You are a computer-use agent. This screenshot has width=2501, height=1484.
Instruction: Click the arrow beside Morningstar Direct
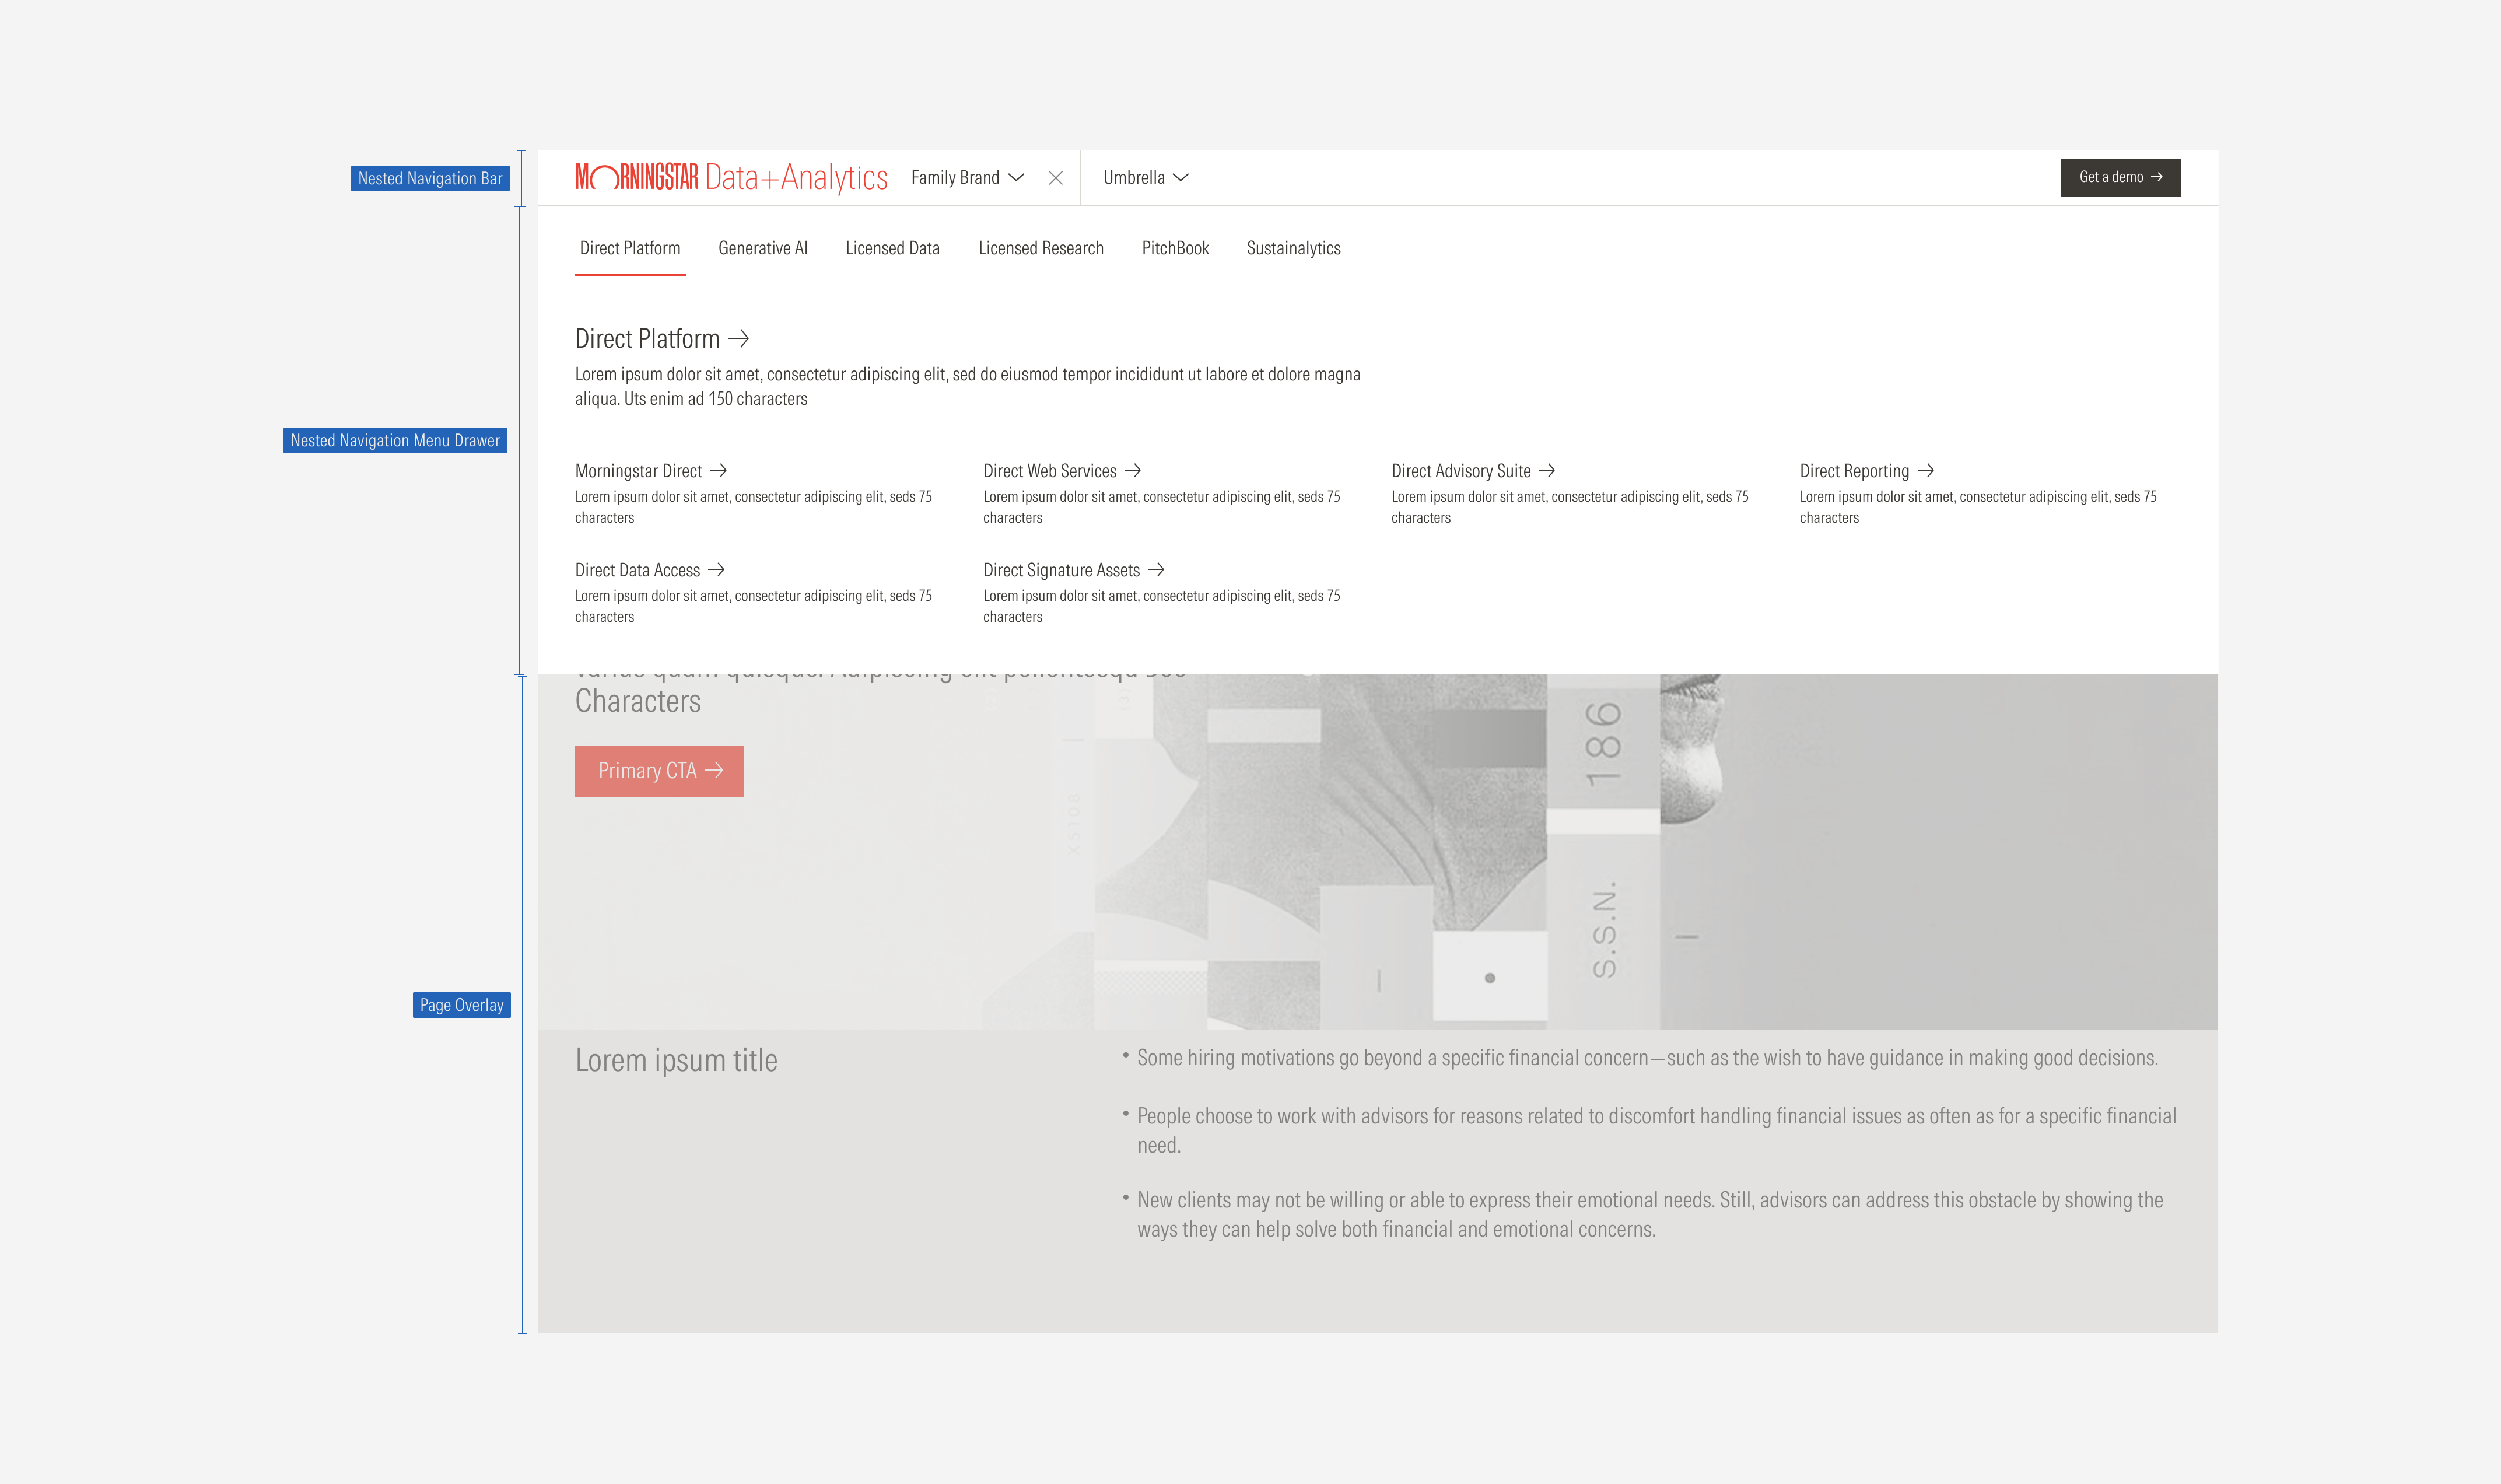pos(720,470)
